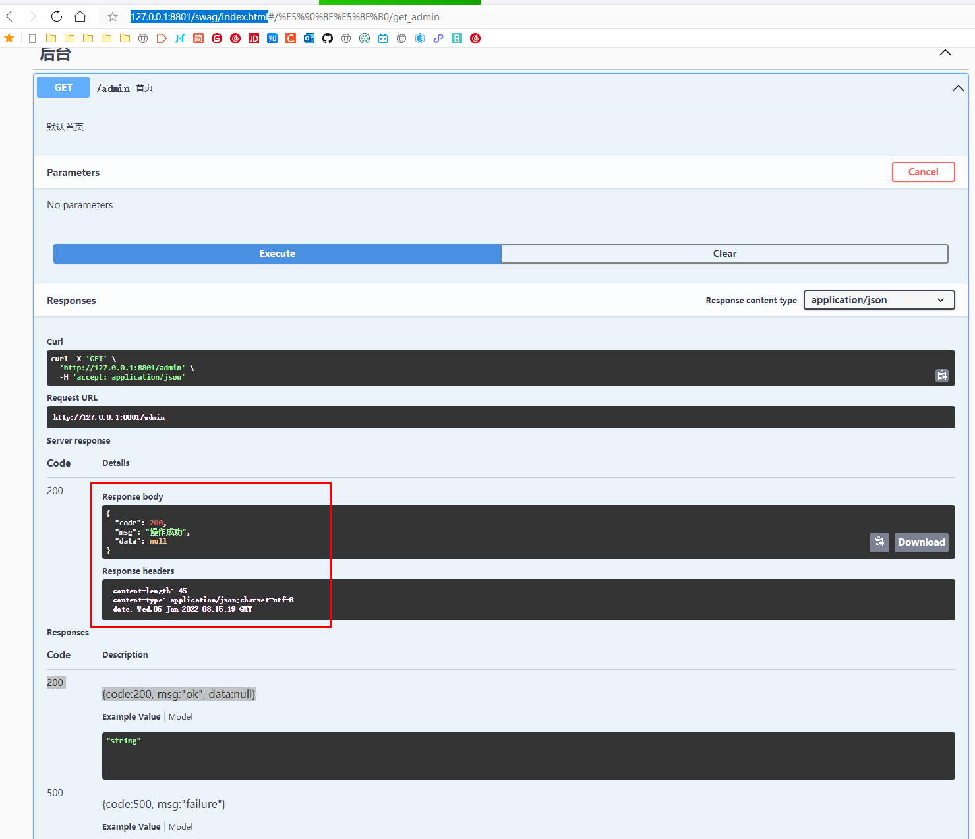Click the "string" example value block
This screenshot has height=839, width=975.
(x=529, y=756)
